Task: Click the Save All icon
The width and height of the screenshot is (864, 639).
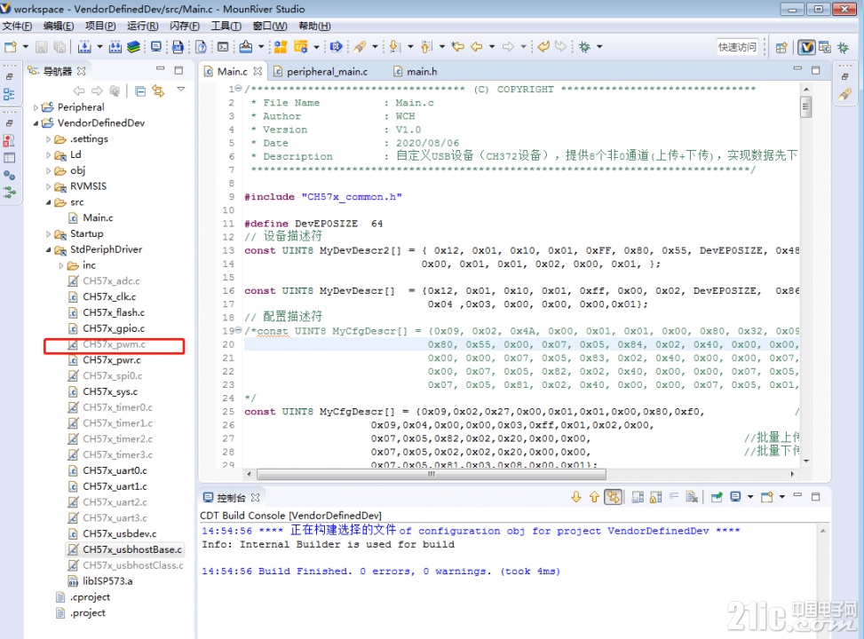Action: (x=59, y=47)
